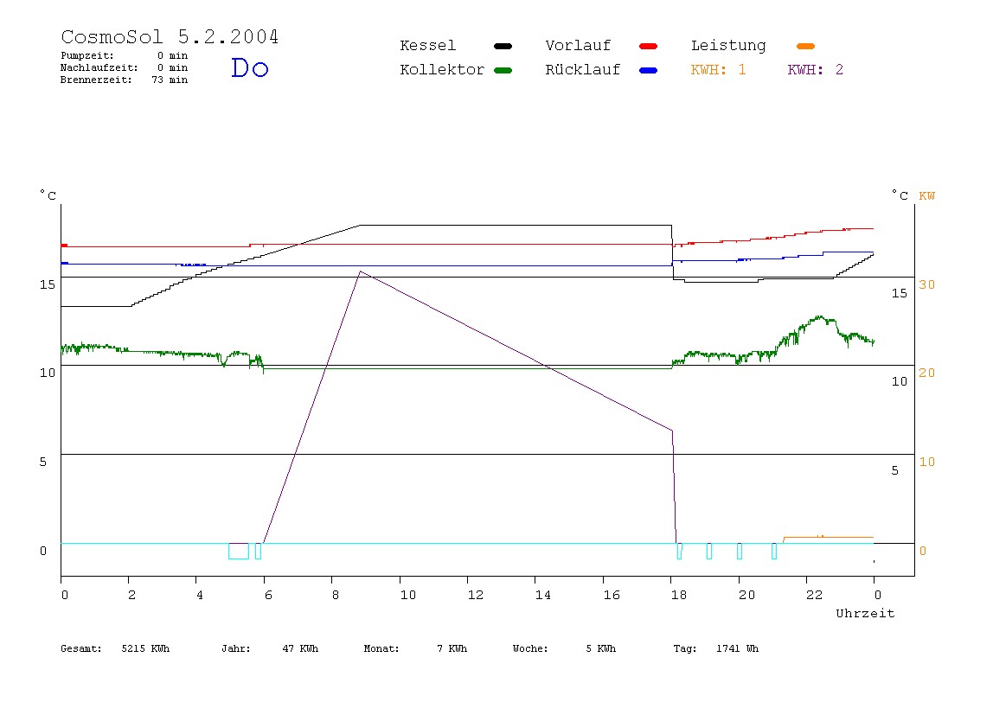993x702 pixels.
Task: Click the red Vorlauf legend swatch
Action: point(649,46)
